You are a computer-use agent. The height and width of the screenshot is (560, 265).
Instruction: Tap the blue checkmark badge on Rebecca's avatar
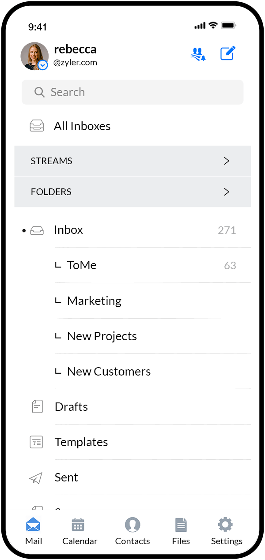[x=42, y=65]
